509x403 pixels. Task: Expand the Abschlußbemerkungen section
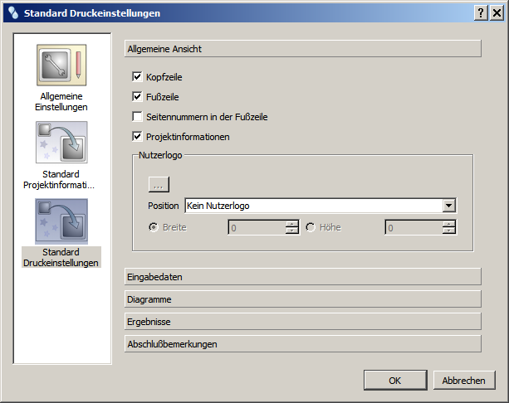[302, 344]
